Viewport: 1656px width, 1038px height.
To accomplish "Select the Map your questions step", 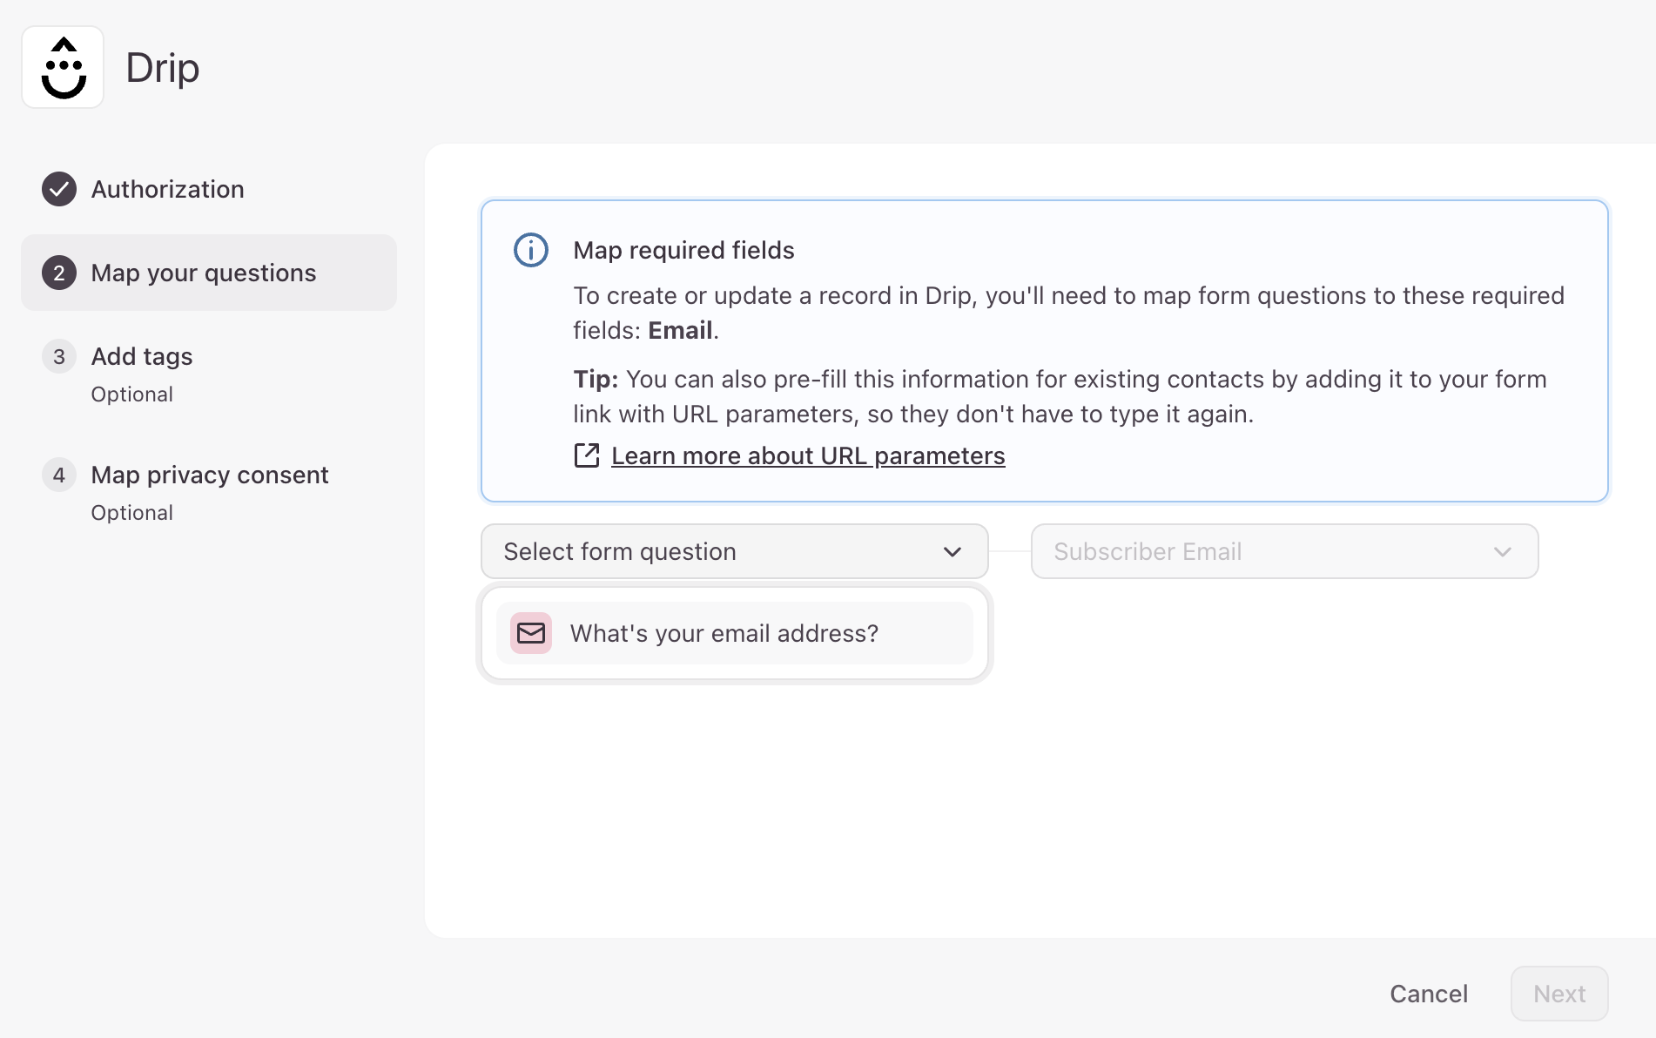I will pyautogui.click(x=209, y=273).
